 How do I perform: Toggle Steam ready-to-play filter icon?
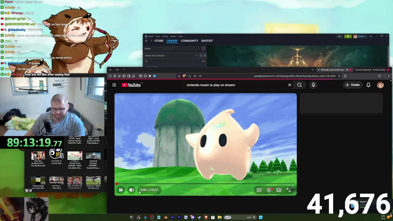pos(205,56)
